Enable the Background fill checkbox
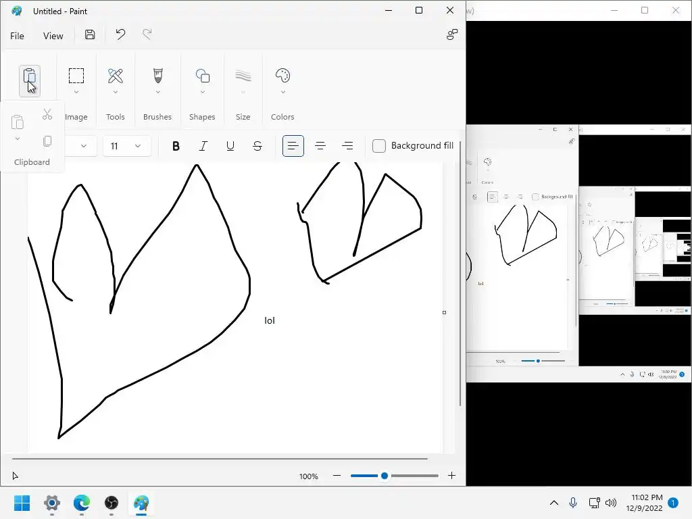This screenshot has height=519, width=692. pyautogui.click(x=378, y=146)
